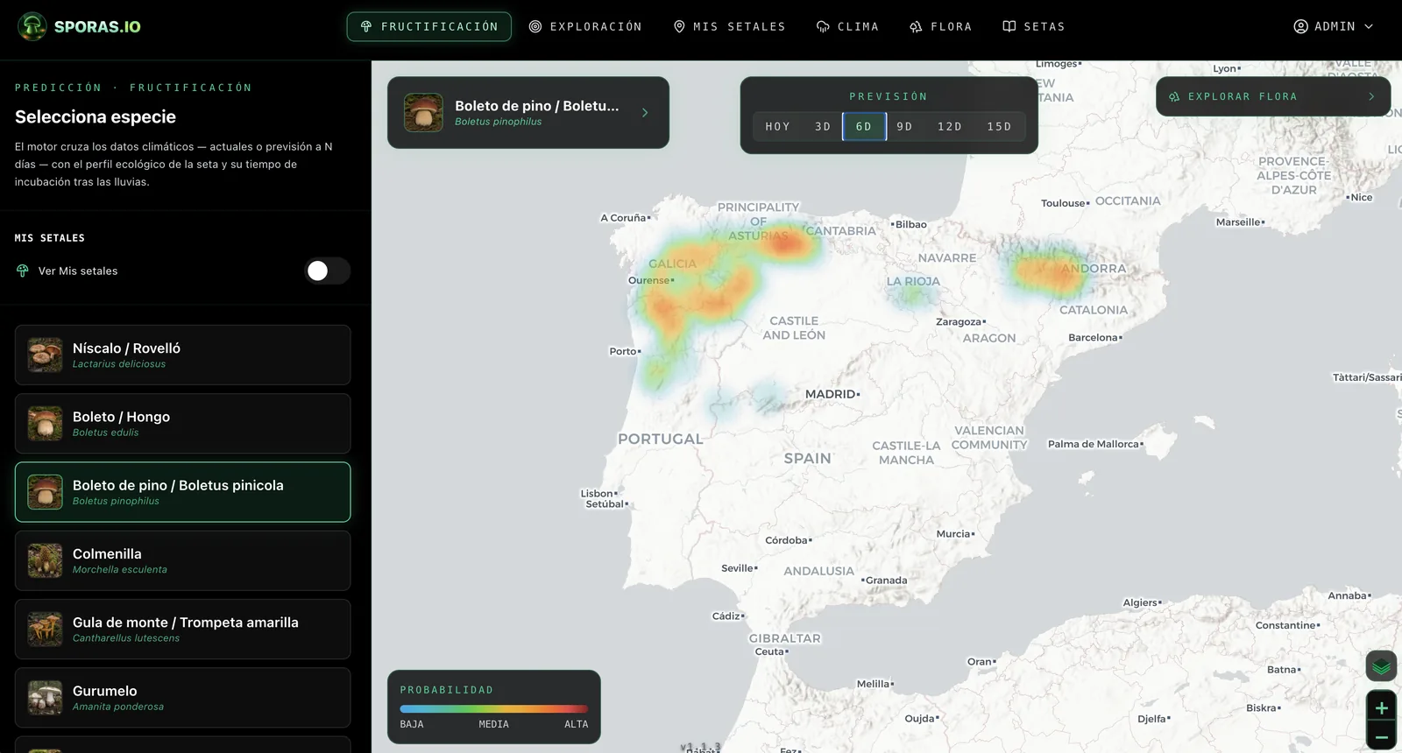Toggle the Ver Mis setales switch
Image resolution: width=1402 pixels, height=753 pixels.
click(x=328, y=271)
